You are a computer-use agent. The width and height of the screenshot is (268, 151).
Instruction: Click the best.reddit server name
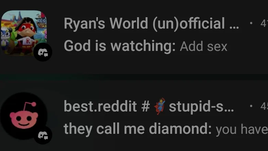point(100,106)
